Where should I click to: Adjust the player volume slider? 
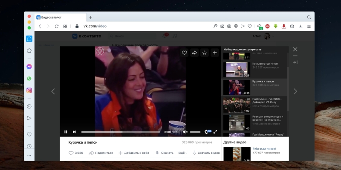(195, 132)
